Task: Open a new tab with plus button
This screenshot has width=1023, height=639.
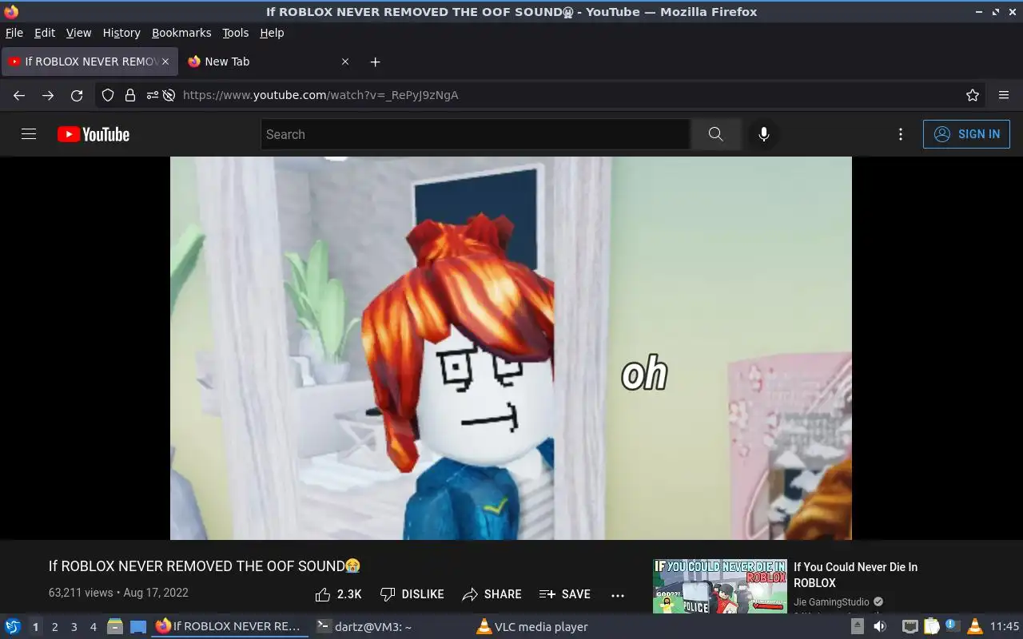Action: click(376, 62)
